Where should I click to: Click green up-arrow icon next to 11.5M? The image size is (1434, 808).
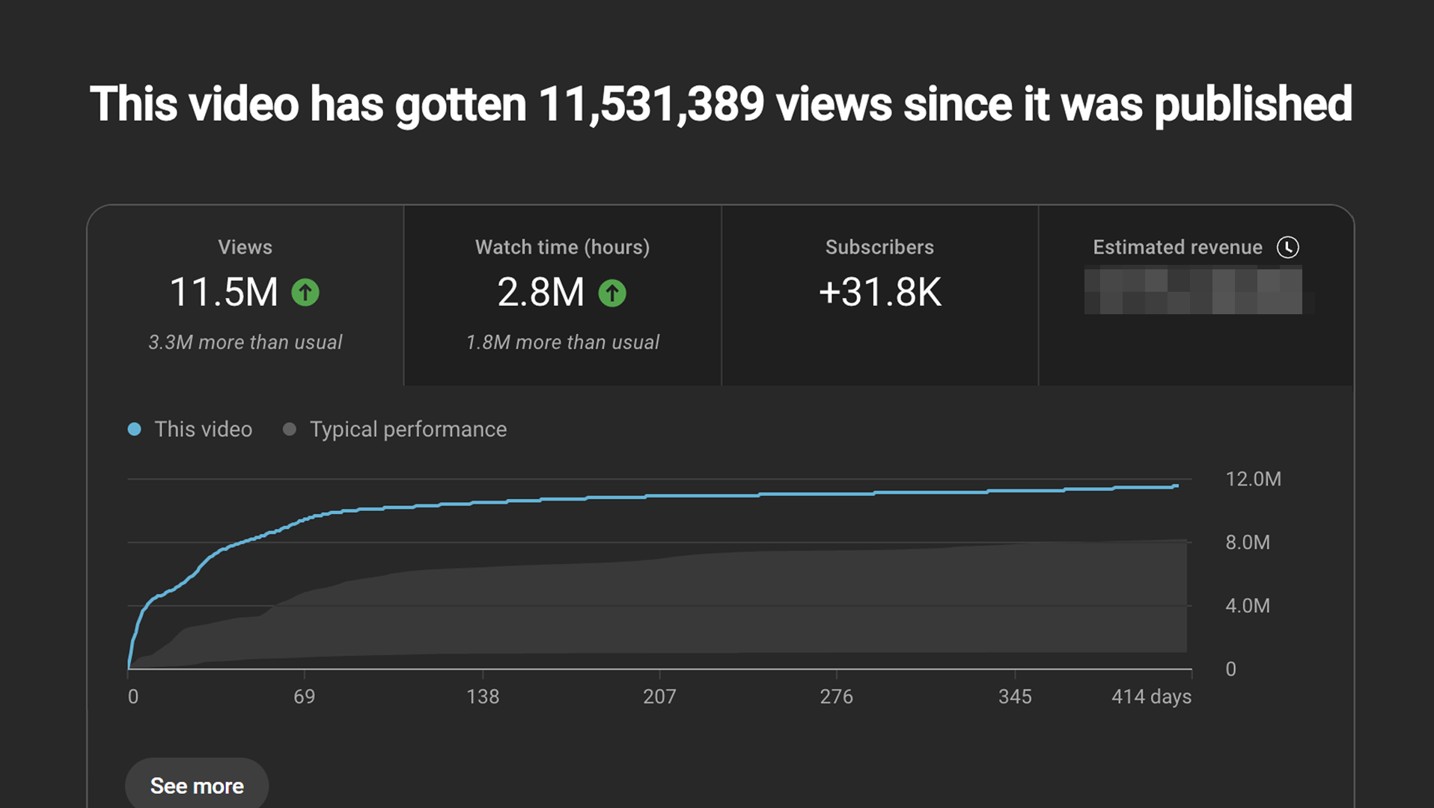pyautogui.click(x=305, y=293)
